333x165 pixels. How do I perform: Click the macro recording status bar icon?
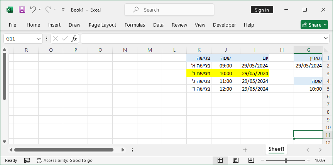27,160
